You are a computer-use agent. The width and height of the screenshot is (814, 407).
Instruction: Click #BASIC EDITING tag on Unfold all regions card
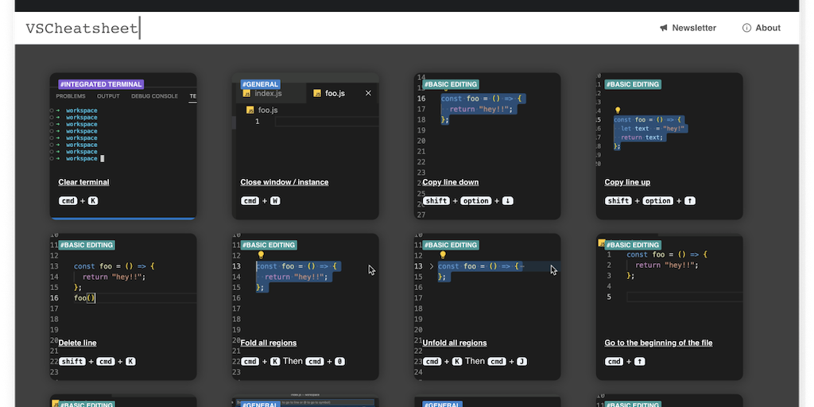coord(451,245)
